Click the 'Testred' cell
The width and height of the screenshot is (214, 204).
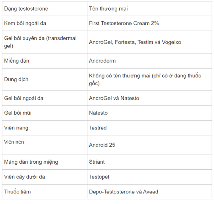[150, 128]
